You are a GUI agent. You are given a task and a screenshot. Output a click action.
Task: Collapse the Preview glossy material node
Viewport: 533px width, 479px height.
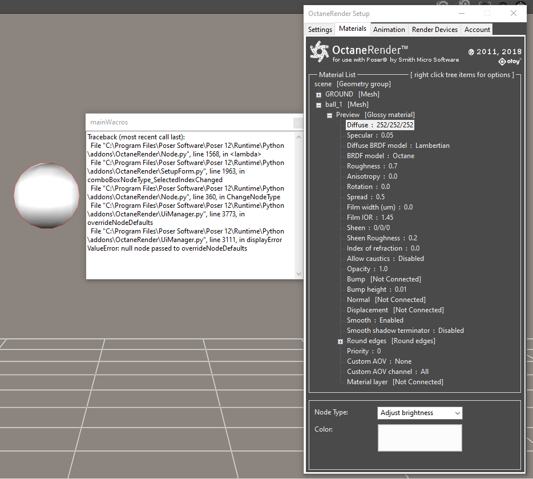pos(329,115)
